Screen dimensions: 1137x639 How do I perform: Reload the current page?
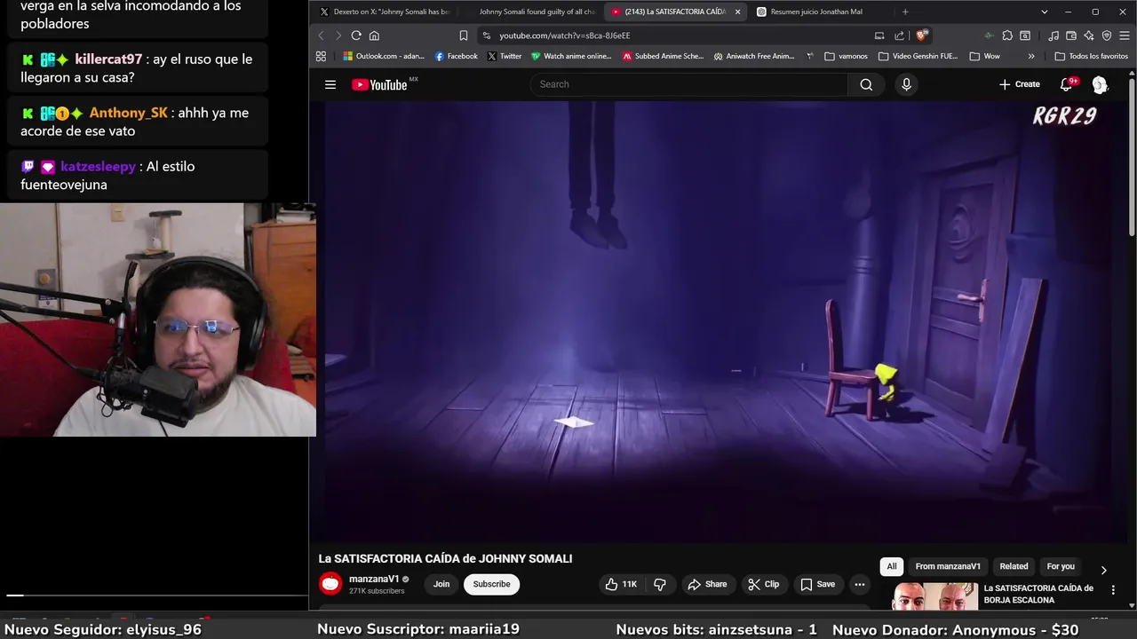coord(356,35)
